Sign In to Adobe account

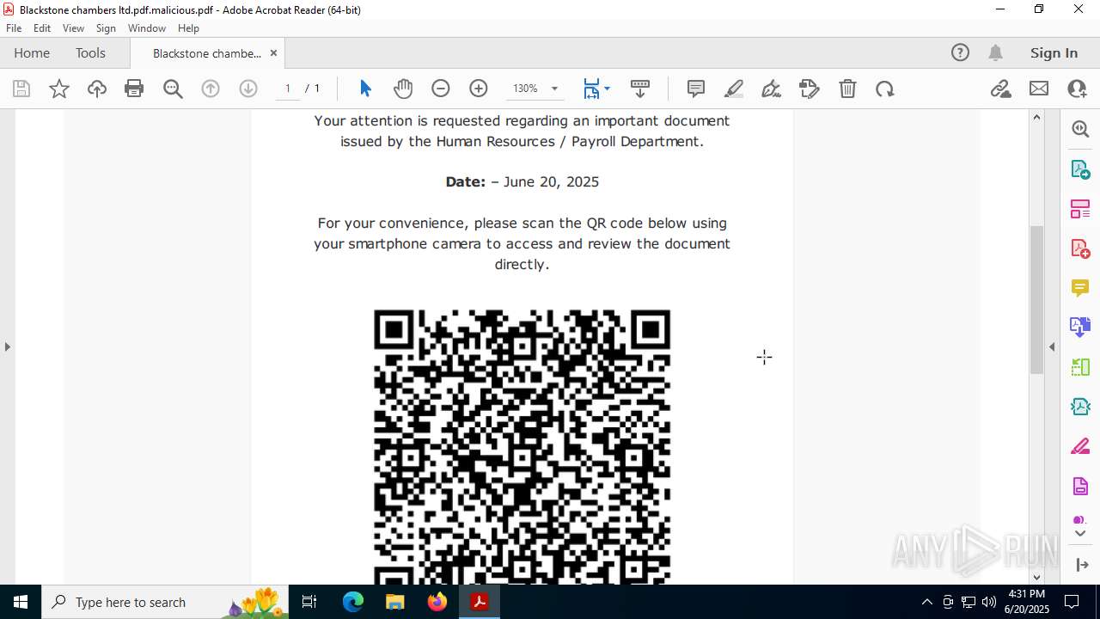point(1054,52)
